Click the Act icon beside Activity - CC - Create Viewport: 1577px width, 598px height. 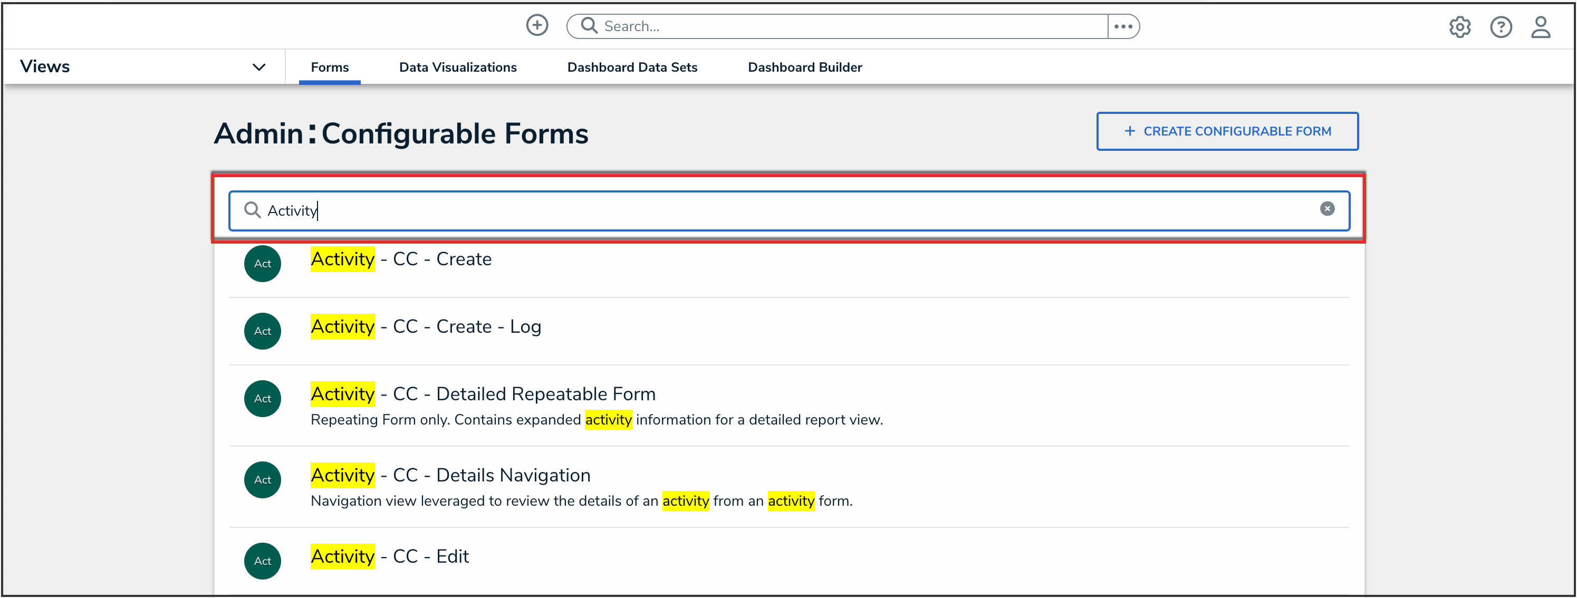coord(263,264)
